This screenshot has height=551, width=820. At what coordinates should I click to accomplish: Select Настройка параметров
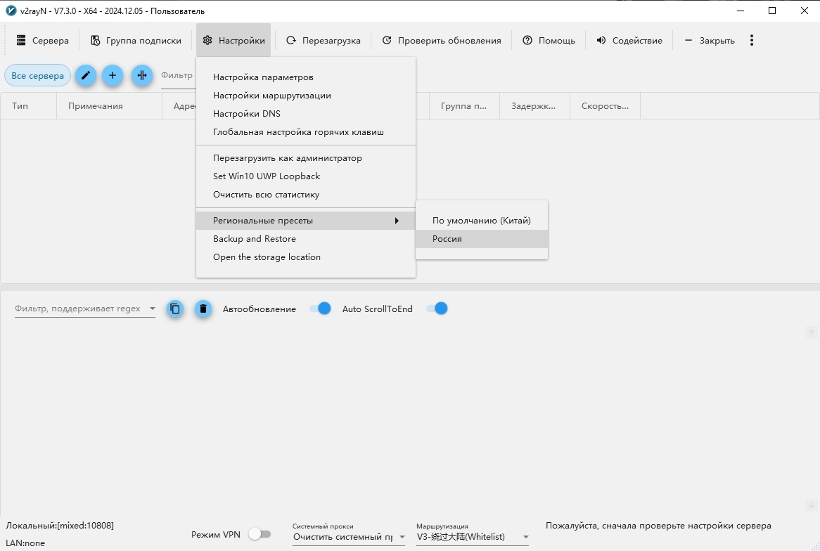(x=306, y=77)
